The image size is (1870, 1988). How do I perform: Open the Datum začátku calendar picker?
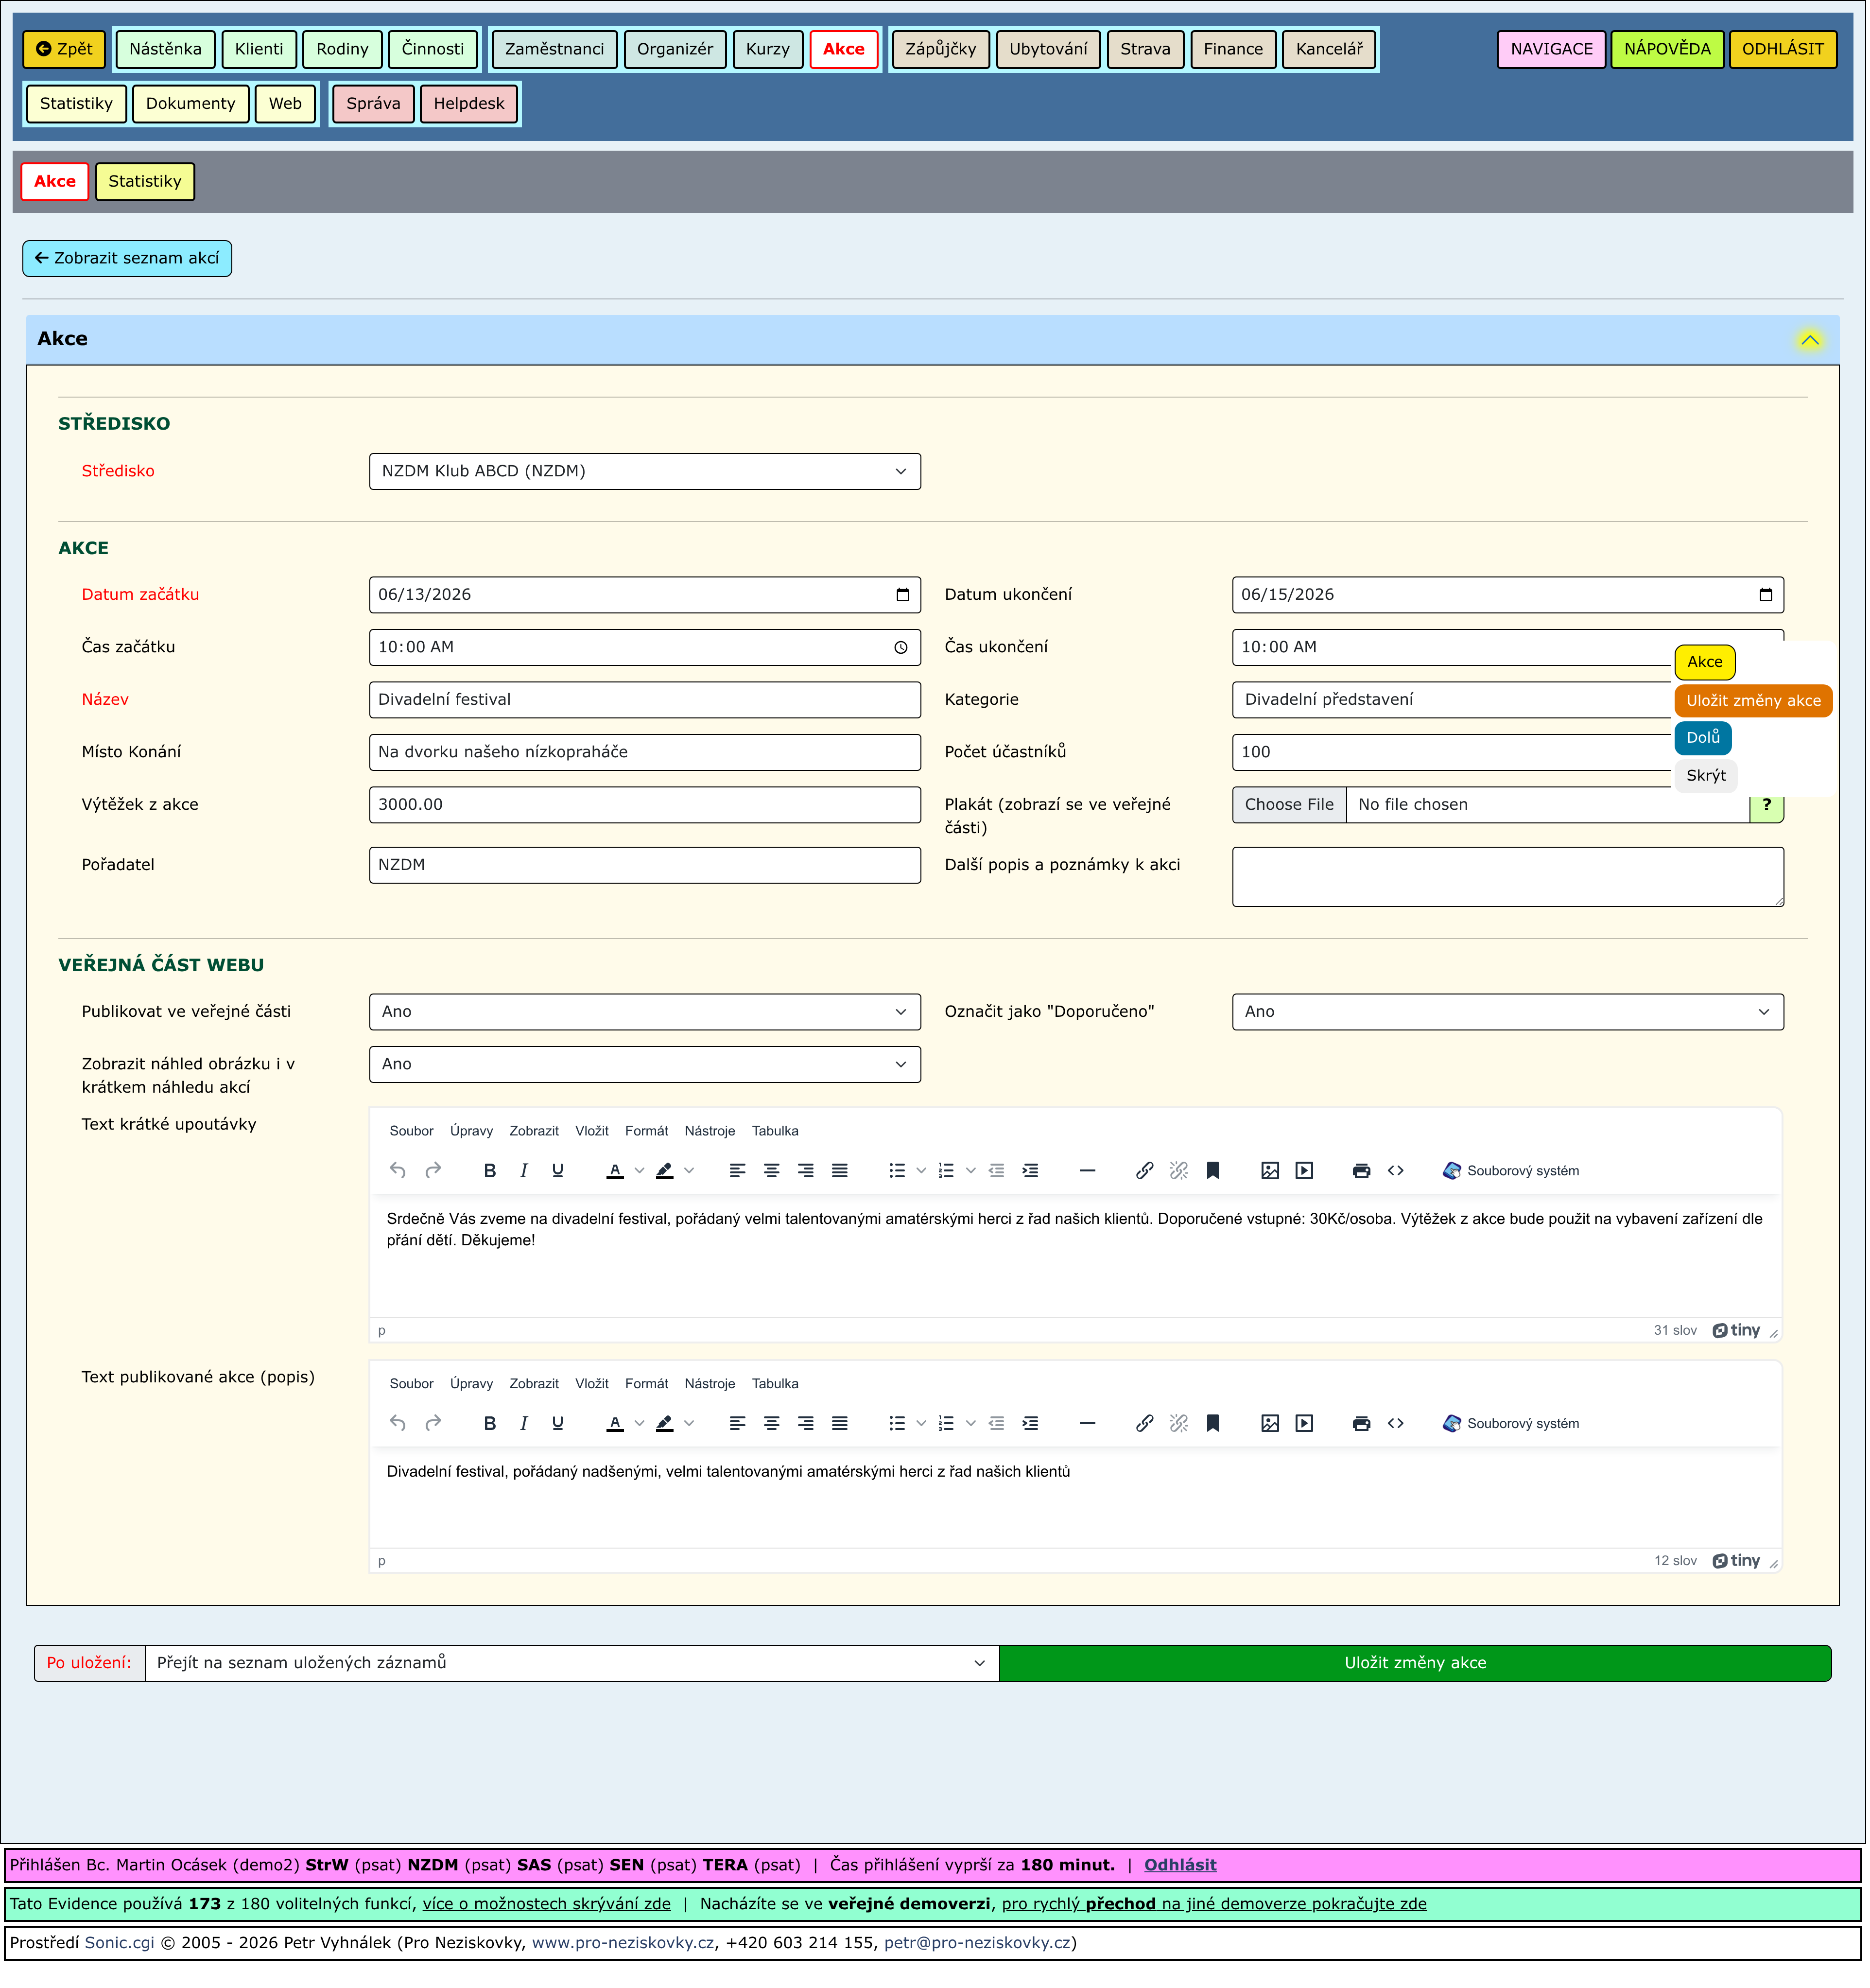coord(903,596)
